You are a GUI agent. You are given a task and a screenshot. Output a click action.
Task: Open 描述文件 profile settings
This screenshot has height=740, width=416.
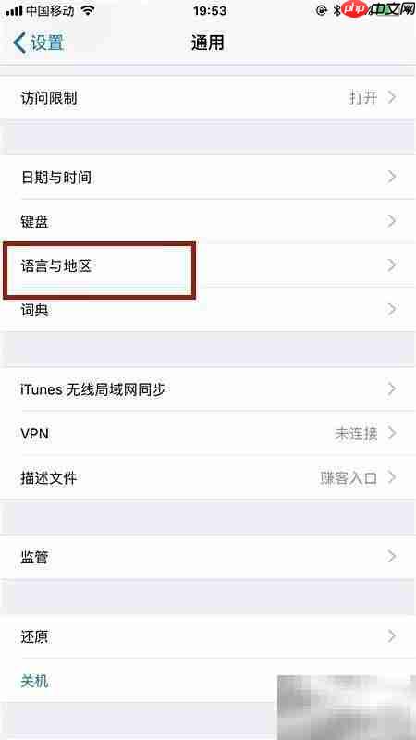208,477
